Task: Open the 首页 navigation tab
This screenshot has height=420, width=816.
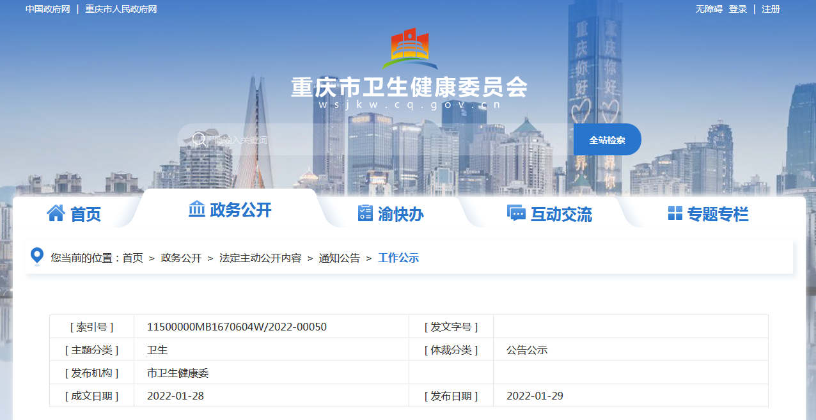Action: coord(86,214)
